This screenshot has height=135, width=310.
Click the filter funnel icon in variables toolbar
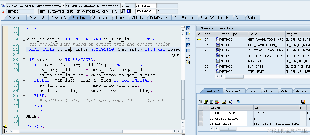pyautogui.click(x=238, y=102)
